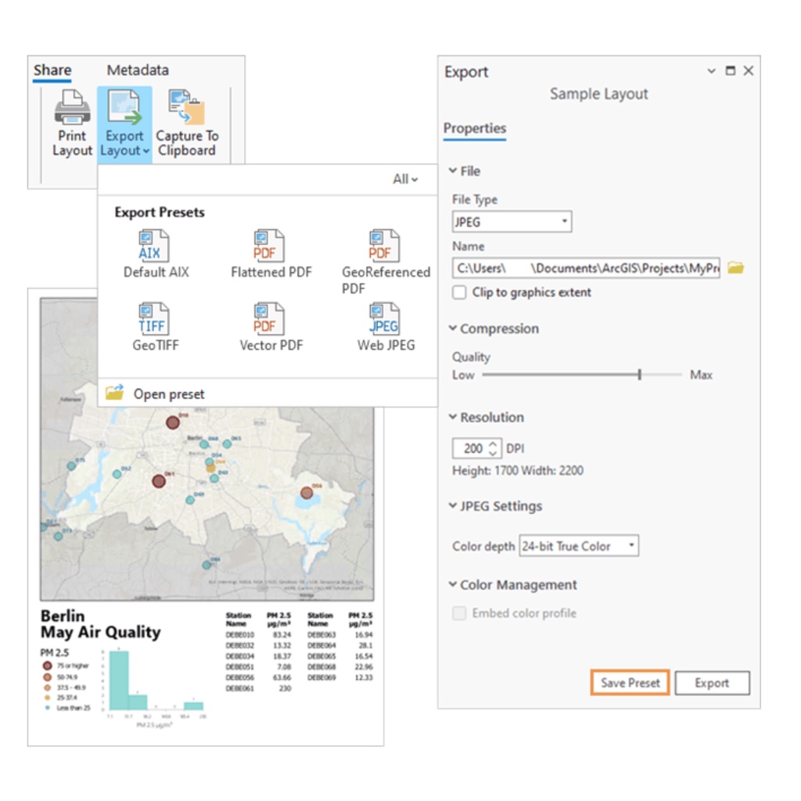Screen dimensions: 801x801
Task: Choose the Flattened PDF preset
Action: tap(270, 246)
